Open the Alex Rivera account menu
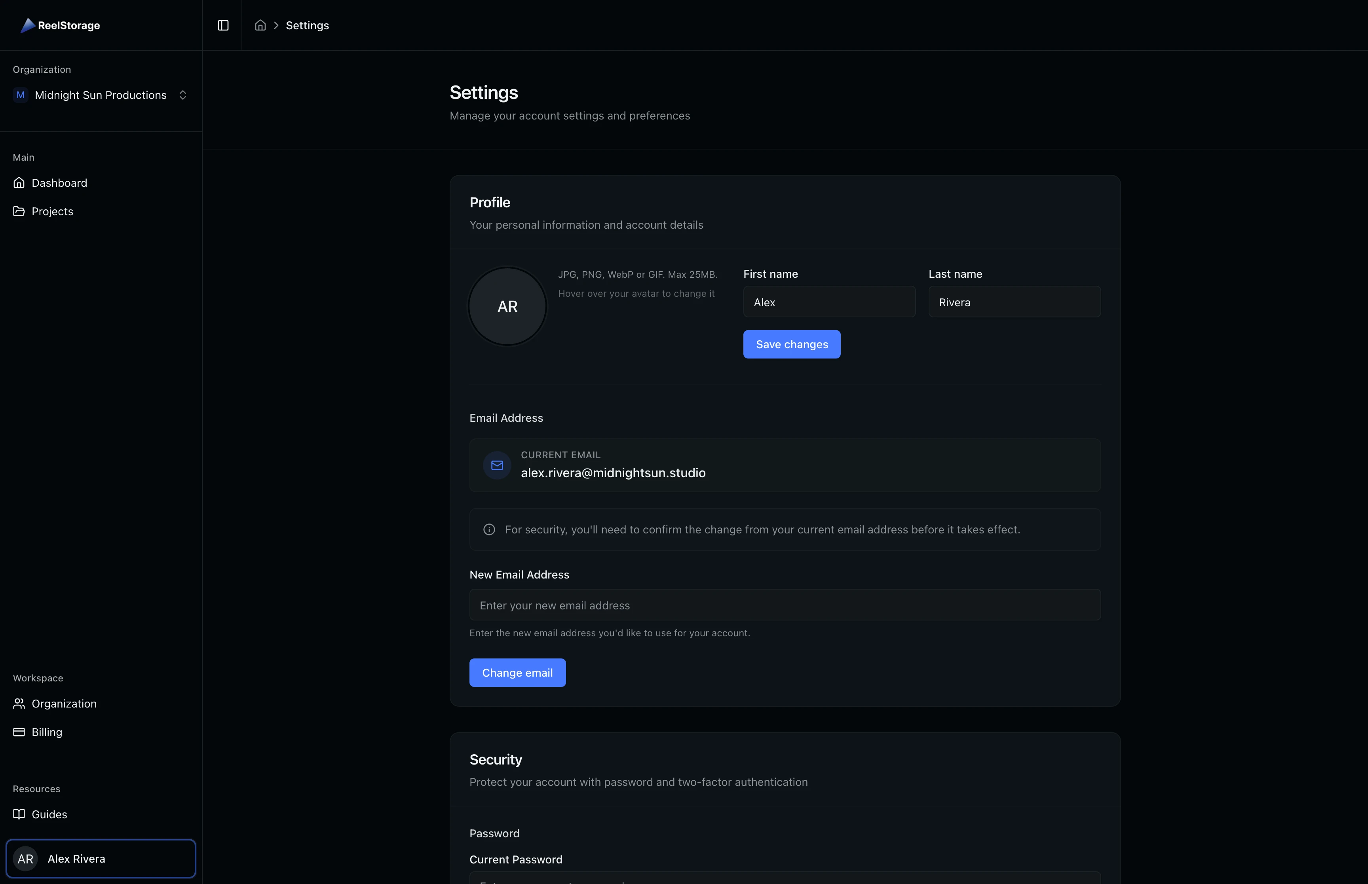1368x884 pixels. coord(101,858)
